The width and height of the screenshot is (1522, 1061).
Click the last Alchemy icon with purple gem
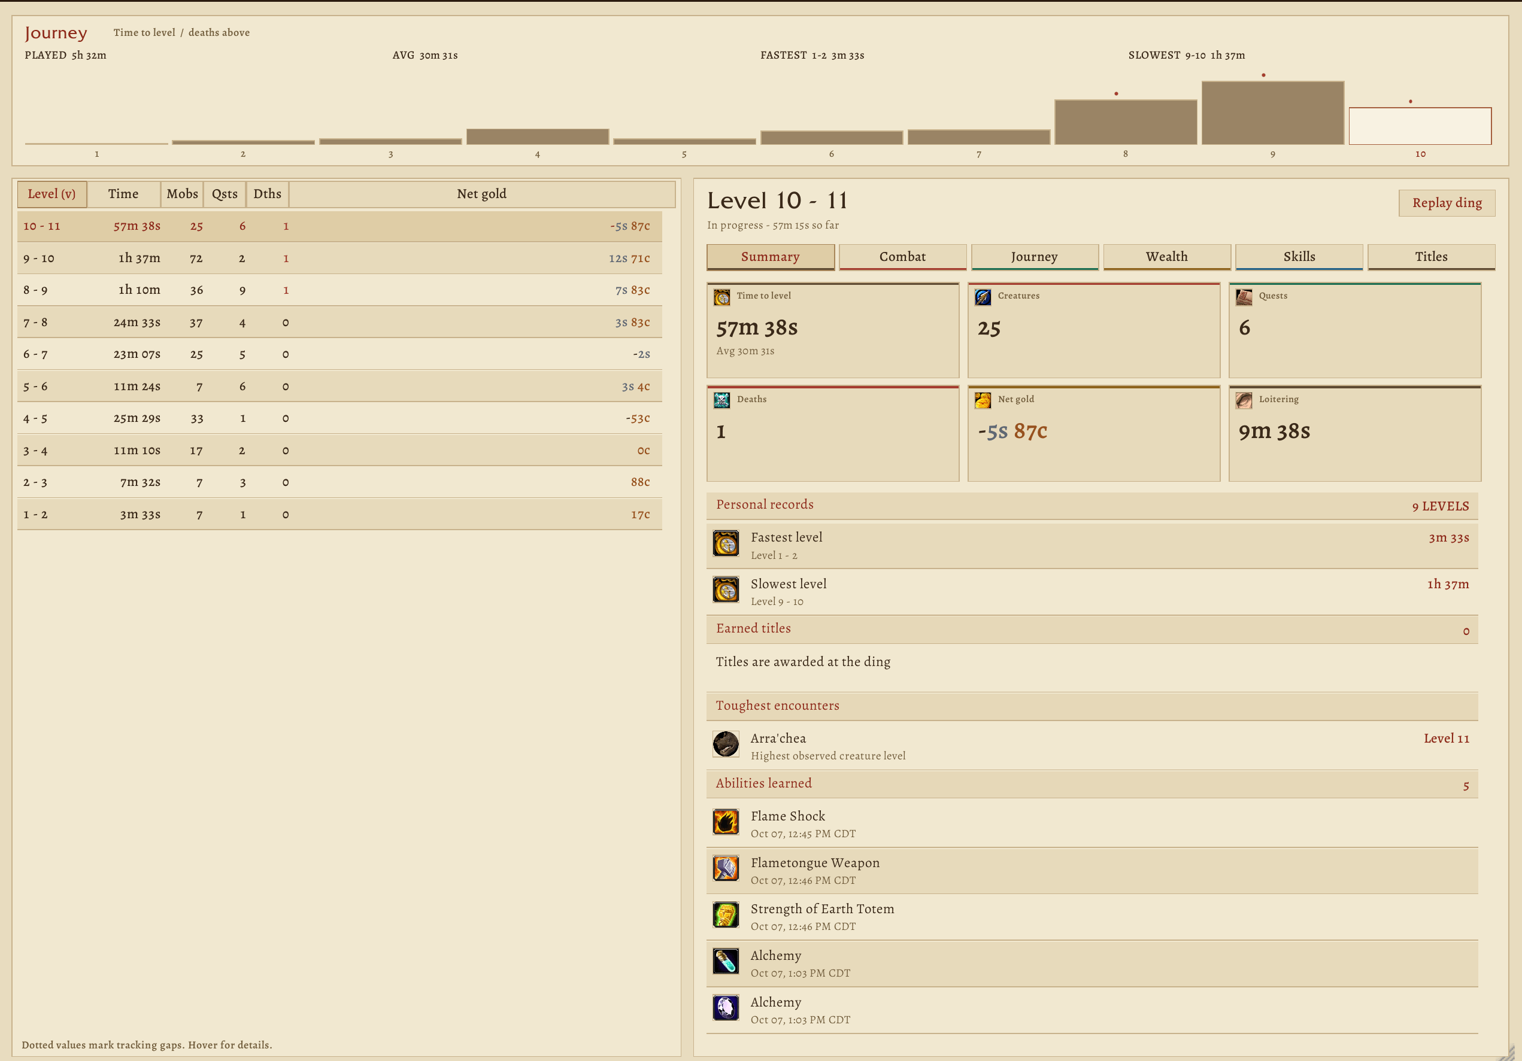click(x=726, y=1008)
